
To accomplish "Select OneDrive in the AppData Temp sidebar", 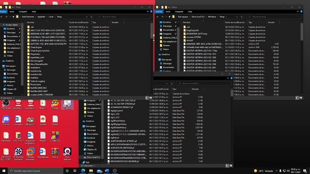I will (x=9, y=61).
